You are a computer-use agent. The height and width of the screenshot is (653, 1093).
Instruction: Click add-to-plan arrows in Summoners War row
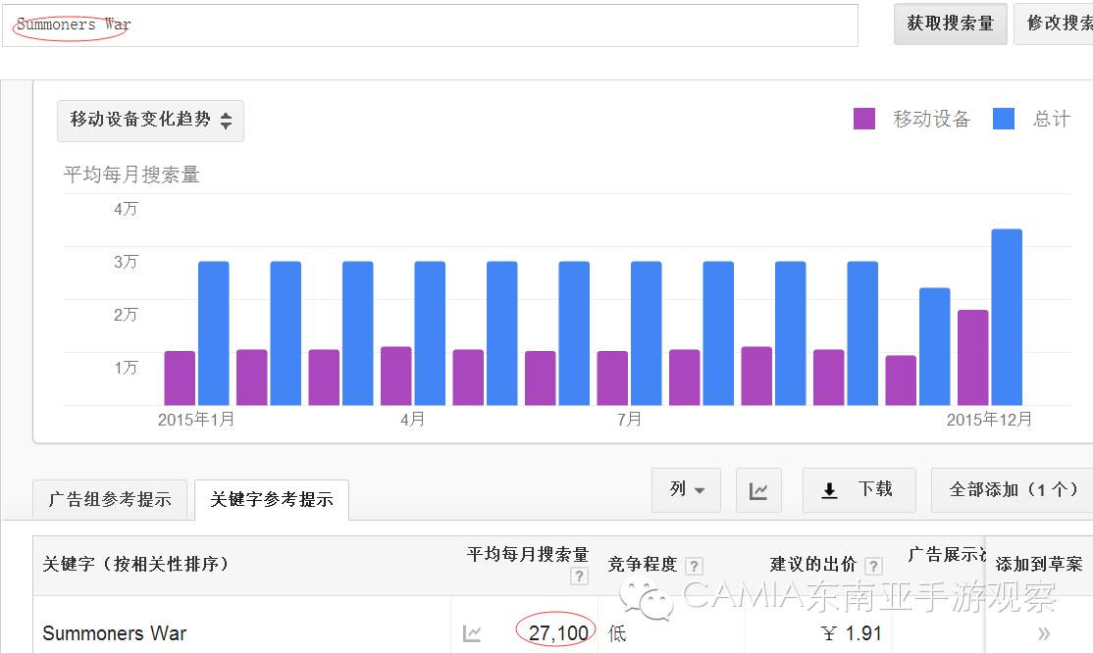(1044, 633)
